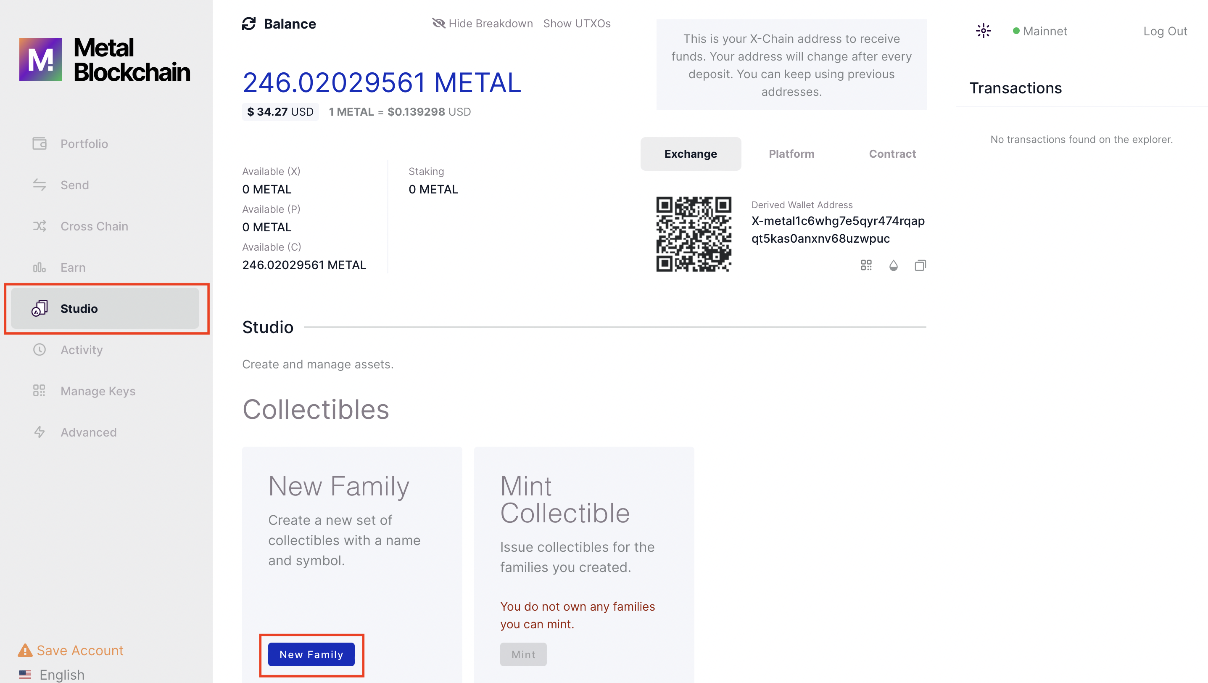This screenshot has width=1208, height=683.
Task: Switch to the Platform address tab
Action: pyautogui.click(x=791, y=154)
